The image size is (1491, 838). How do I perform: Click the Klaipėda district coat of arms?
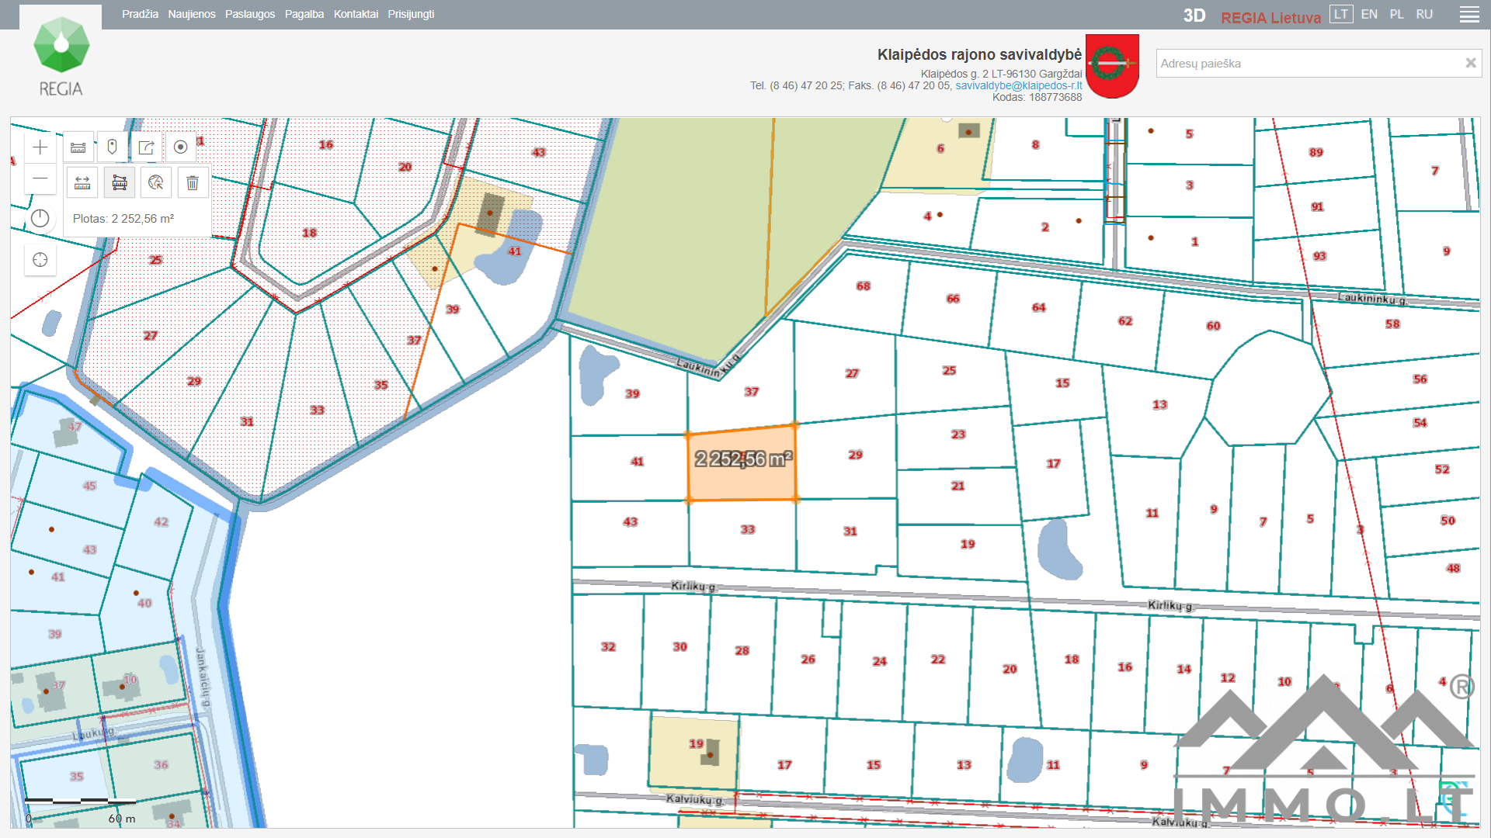1112,66
